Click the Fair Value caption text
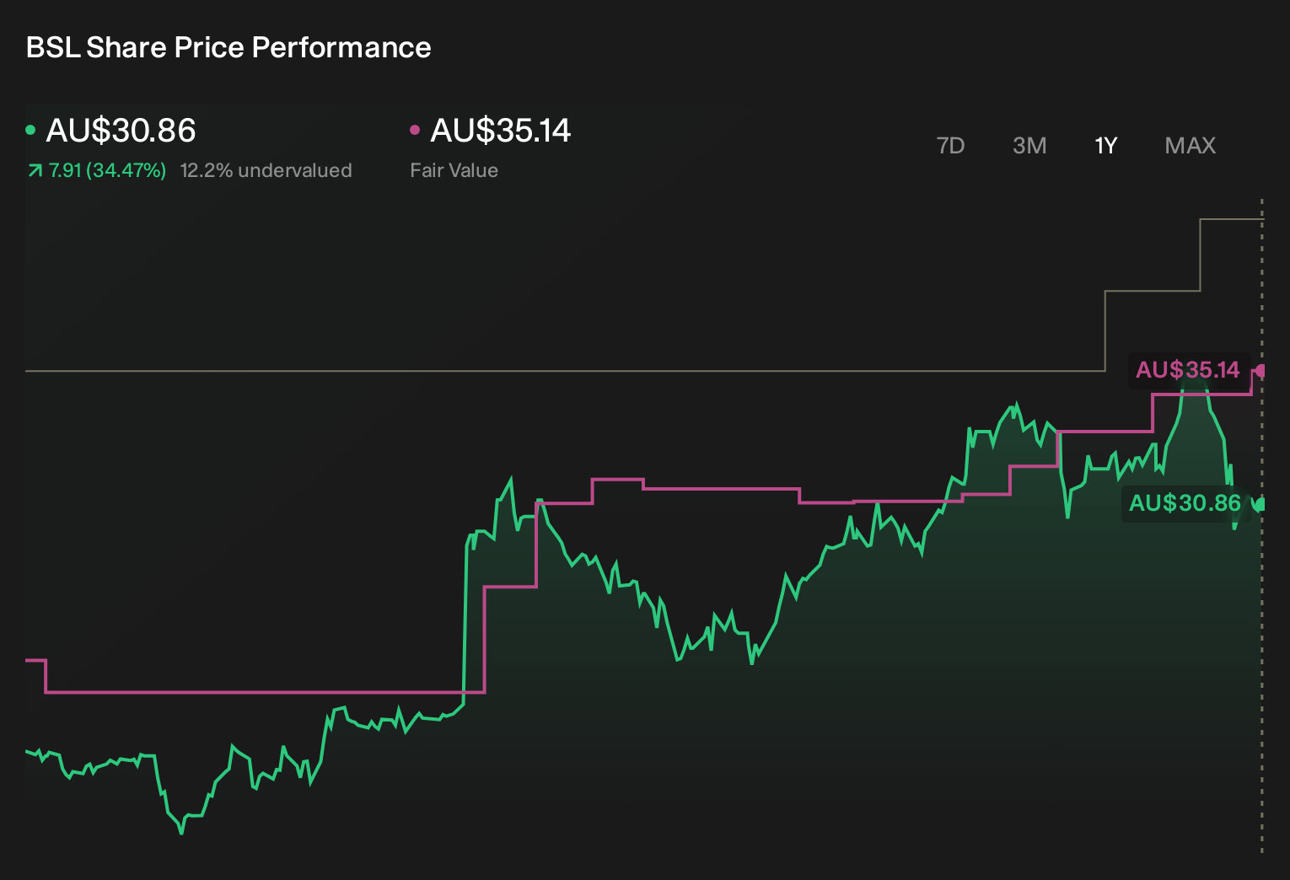Viewport: 1290px width, 880px height. tap(454, 170)
